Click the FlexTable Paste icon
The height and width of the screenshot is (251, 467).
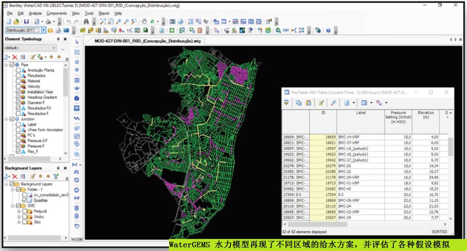coord(308,103)
